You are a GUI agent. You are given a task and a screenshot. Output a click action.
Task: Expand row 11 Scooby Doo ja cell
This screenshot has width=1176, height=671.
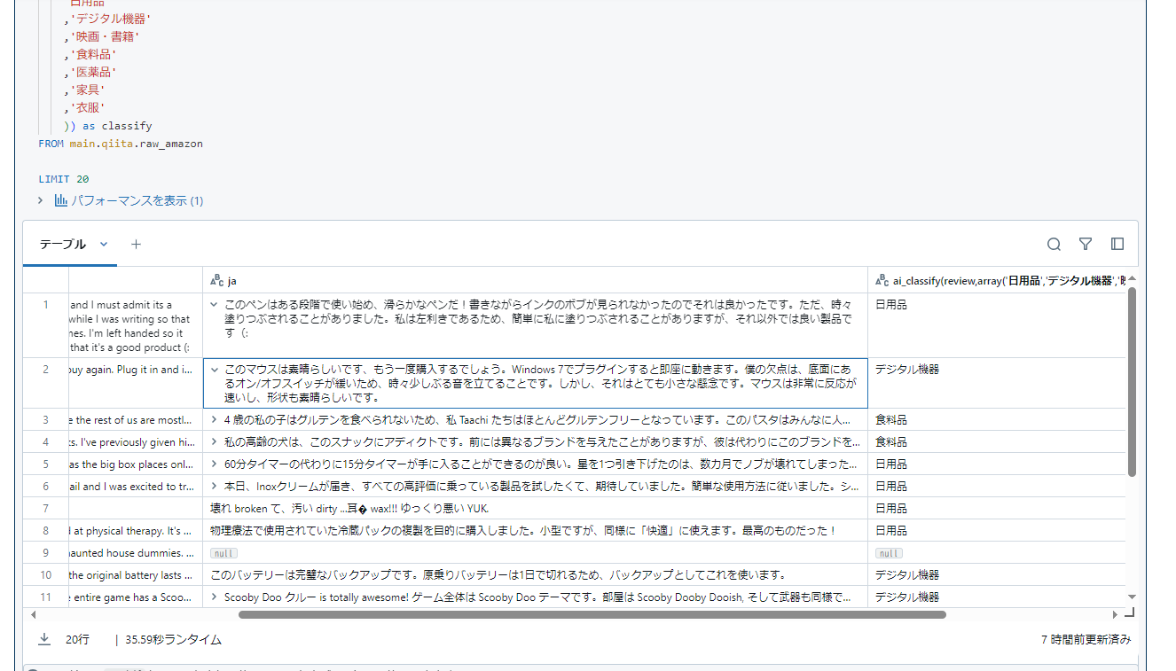coord(215,597)
